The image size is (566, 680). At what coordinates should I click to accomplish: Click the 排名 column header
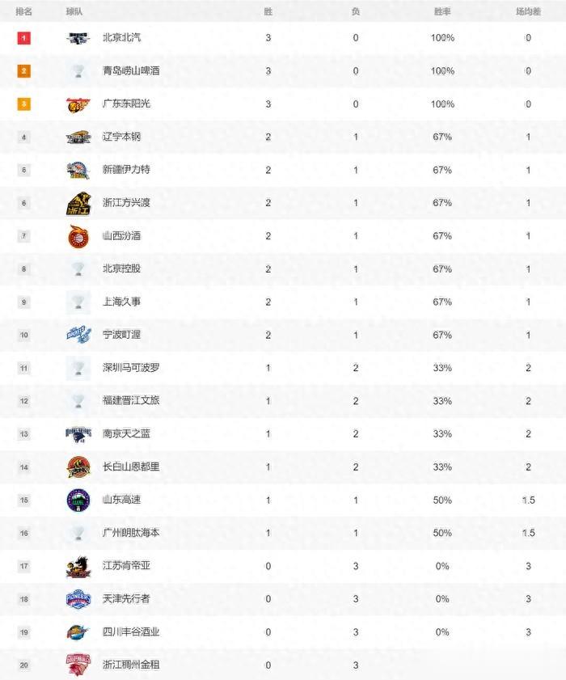[x=24, y=12]
